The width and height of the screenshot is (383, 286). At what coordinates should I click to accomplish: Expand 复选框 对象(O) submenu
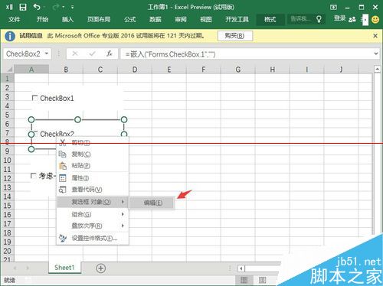coord(93,202)
